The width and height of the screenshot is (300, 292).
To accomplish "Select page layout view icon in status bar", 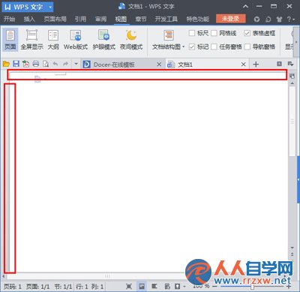I will click(142, 286).
